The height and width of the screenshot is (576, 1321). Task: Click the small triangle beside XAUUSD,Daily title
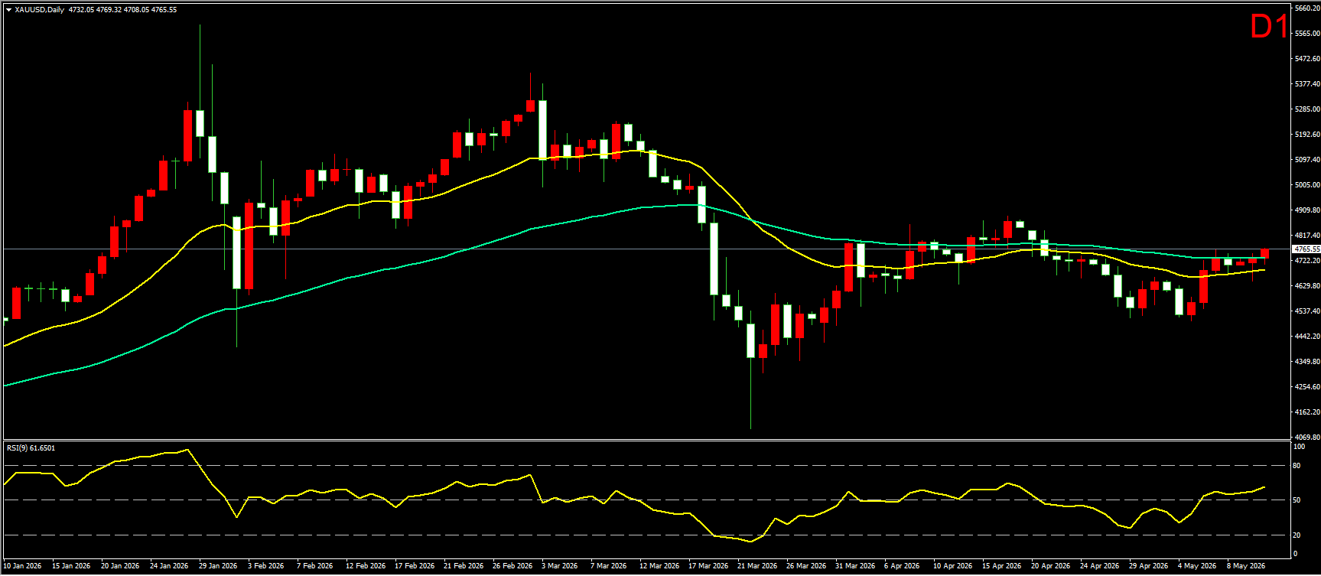(8, 10)
